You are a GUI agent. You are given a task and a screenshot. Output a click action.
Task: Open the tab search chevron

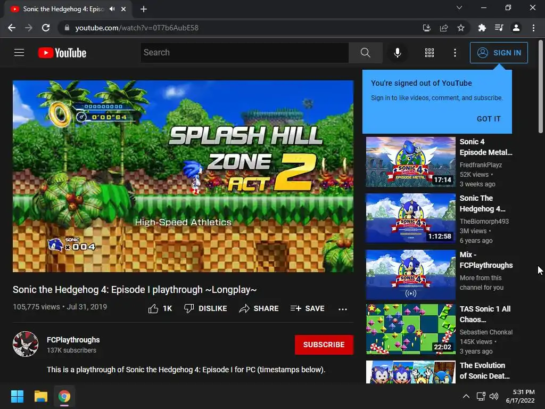click(x=459, y=7)
